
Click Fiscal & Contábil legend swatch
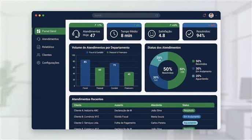[87, 52]
